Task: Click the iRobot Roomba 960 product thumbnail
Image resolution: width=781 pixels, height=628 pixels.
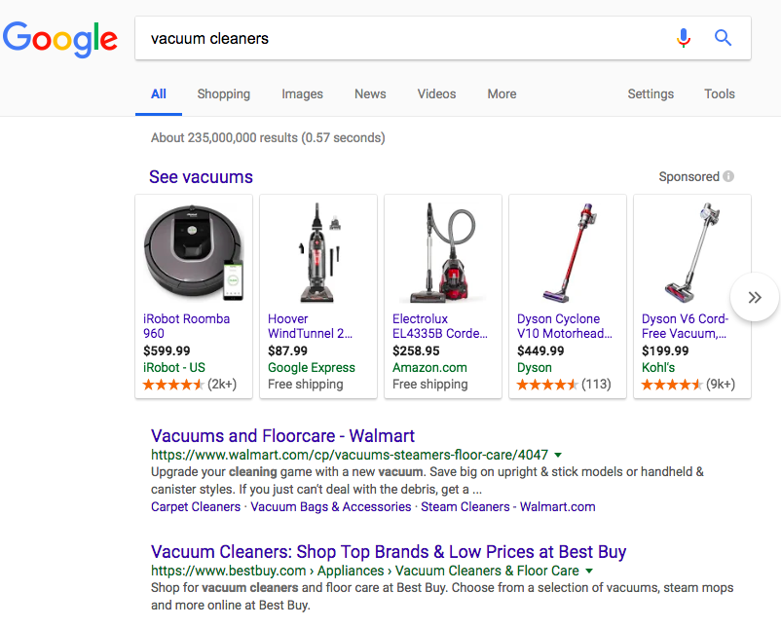Action: [194, 250]
